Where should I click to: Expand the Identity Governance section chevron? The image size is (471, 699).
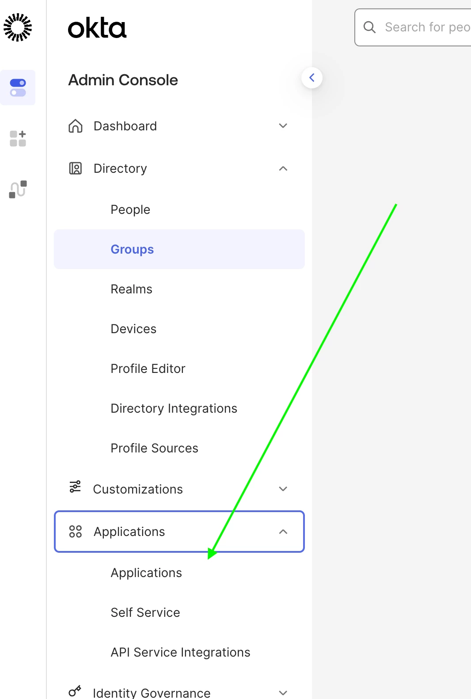(x=283, y=693)
